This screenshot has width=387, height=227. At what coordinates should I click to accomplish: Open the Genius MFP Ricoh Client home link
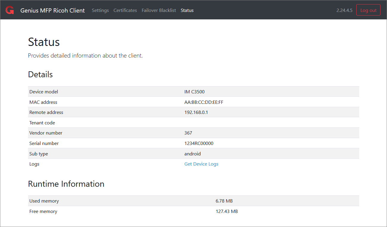(x=53, y=10)
